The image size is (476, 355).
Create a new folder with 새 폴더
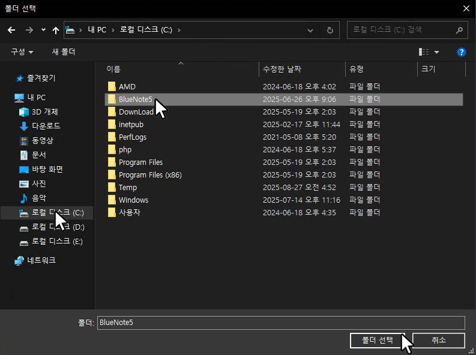pos(64,52)
